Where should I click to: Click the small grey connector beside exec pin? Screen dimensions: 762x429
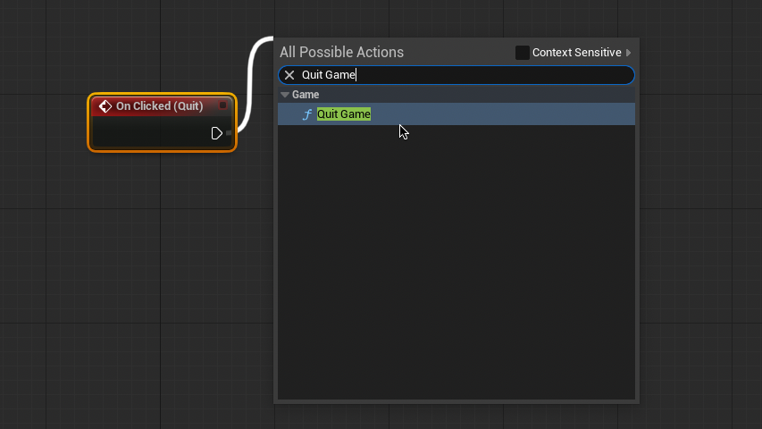coord(229,133)
